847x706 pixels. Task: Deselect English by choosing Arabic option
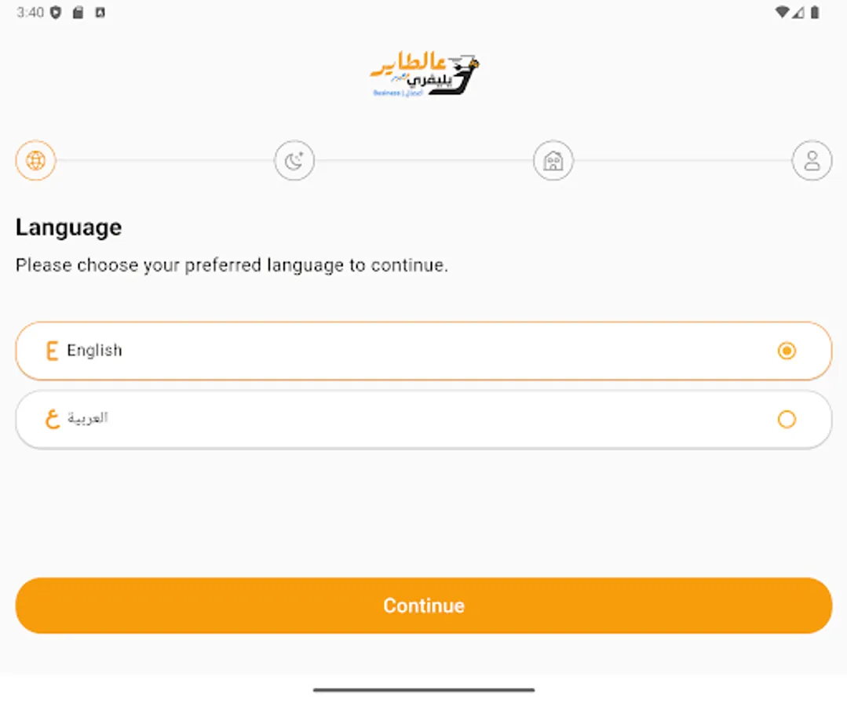click(787, 420)
